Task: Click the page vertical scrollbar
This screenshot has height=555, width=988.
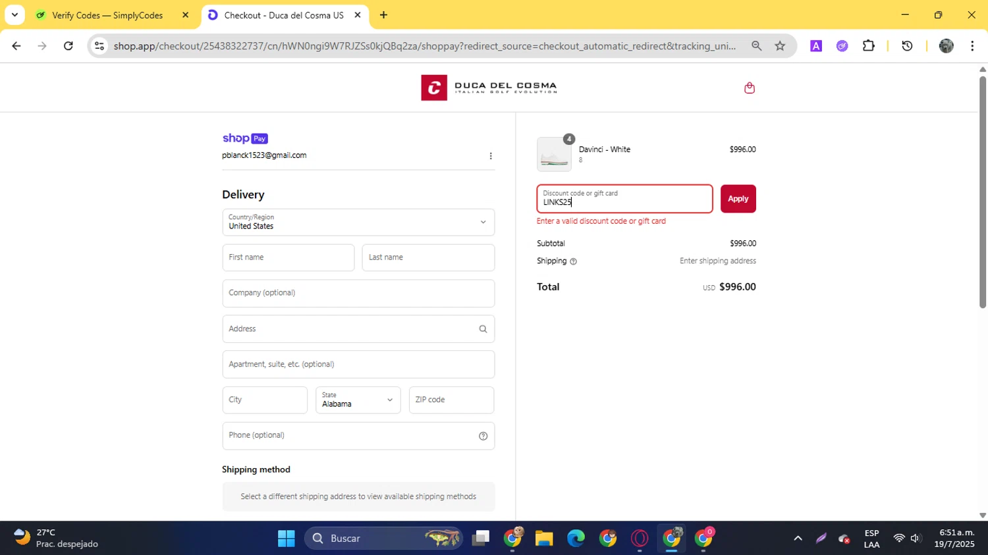Action: tap(982, 191)
